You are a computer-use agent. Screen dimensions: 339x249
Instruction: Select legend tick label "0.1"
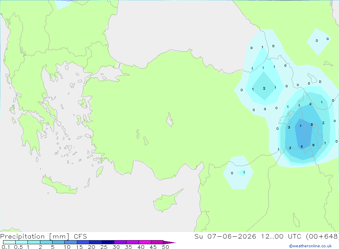tap(6, 247)
